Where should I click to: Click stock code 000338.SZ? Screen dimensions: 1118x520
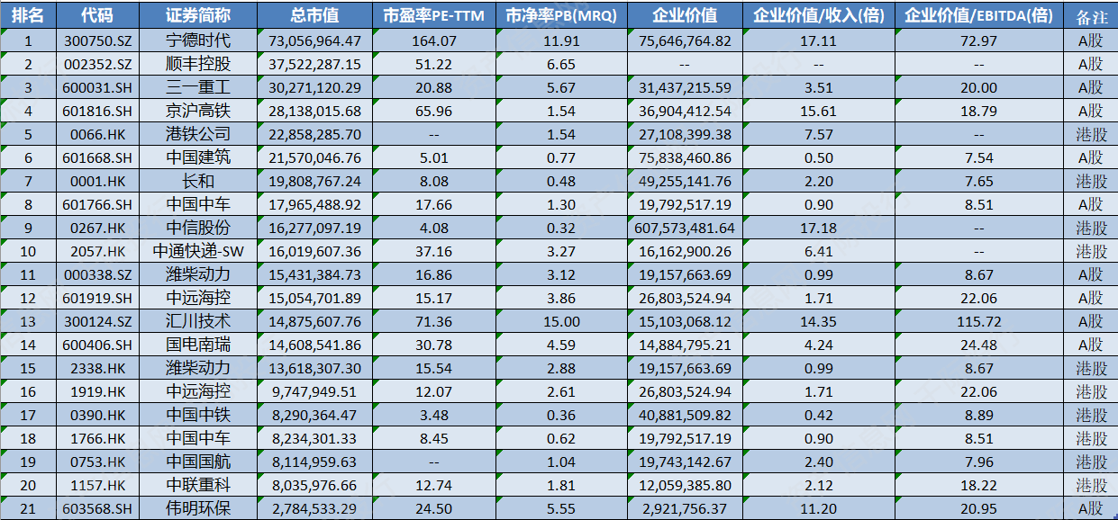point(98,274)
